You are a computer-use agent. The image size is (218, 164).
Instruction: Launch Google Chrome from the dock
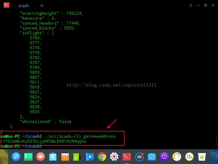point(102,157)
